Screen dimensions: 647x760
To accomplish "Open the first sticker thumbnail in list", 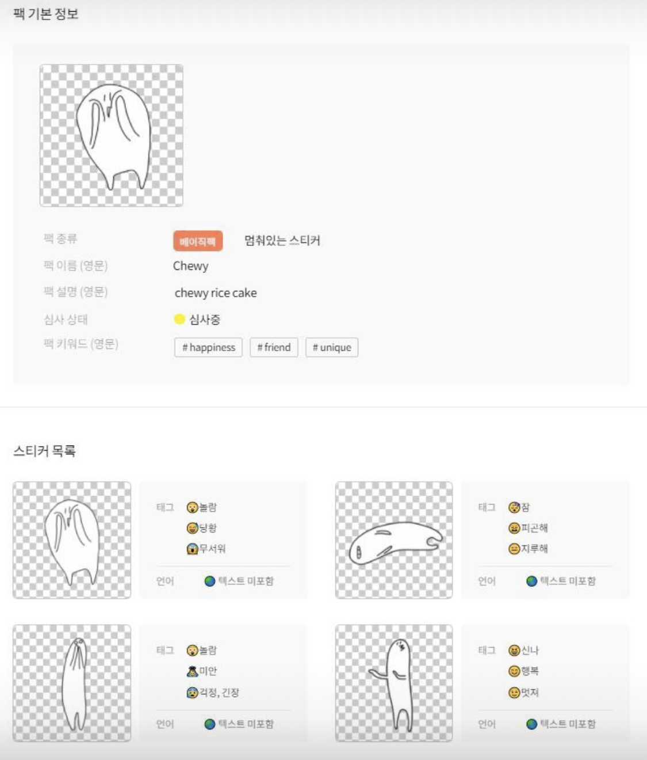I will point(72,540).
